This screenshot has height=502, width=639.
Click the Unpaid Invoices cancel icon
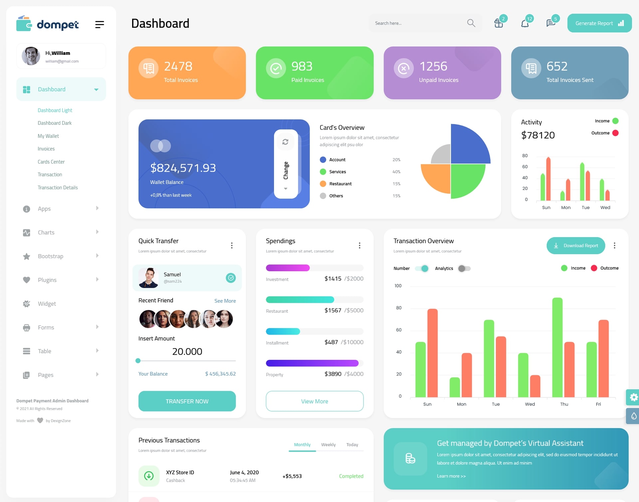(404, 68)
